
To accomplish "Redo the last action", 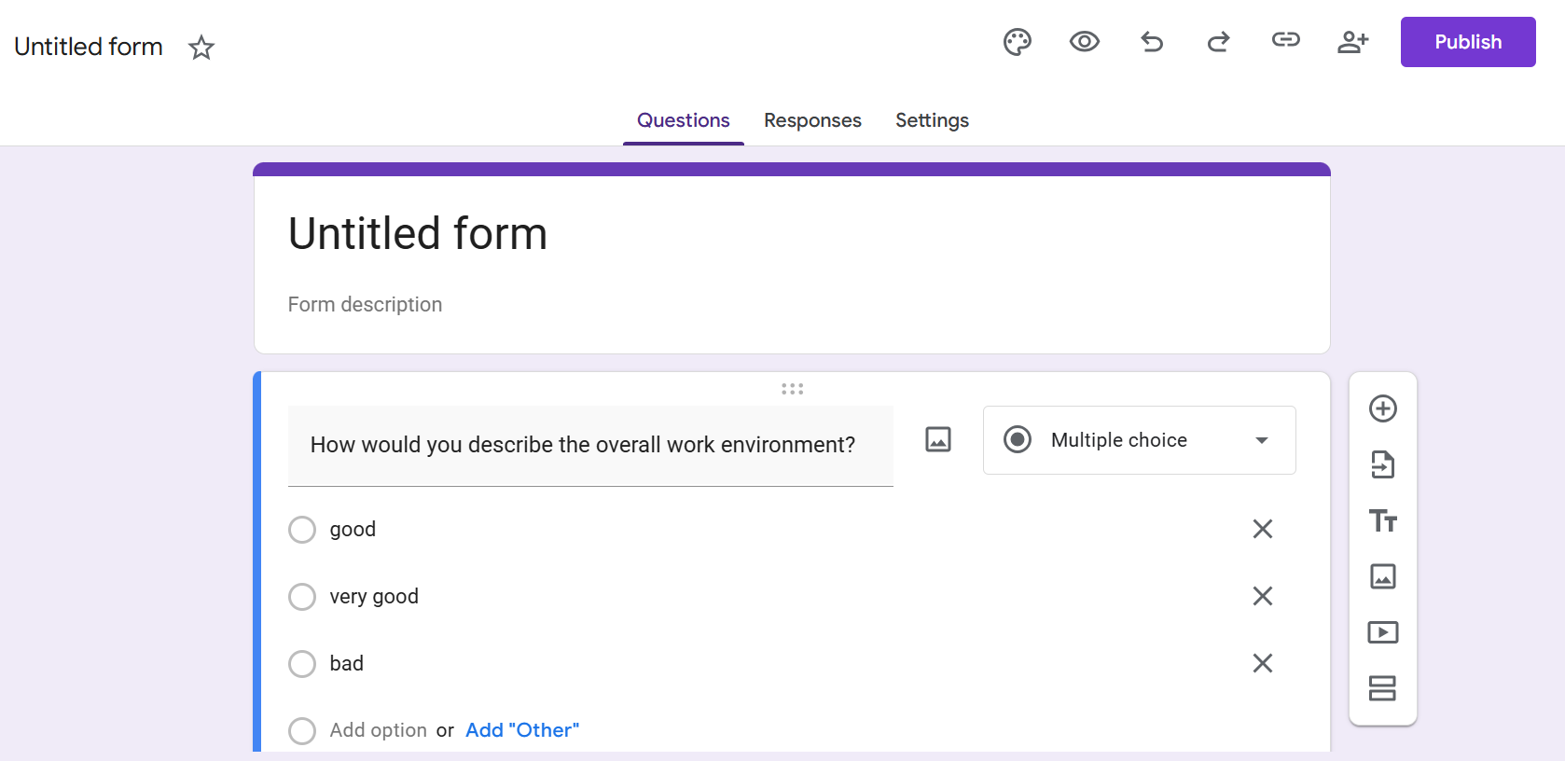I will tap(1219, 42).
